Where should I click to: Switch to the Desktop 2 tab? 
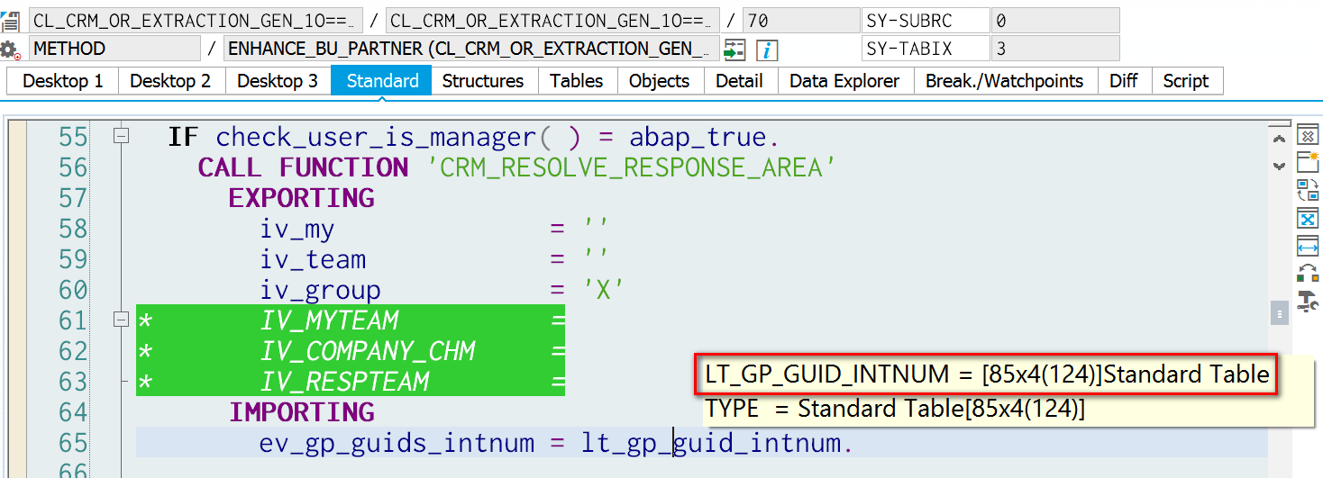point(170,80)
